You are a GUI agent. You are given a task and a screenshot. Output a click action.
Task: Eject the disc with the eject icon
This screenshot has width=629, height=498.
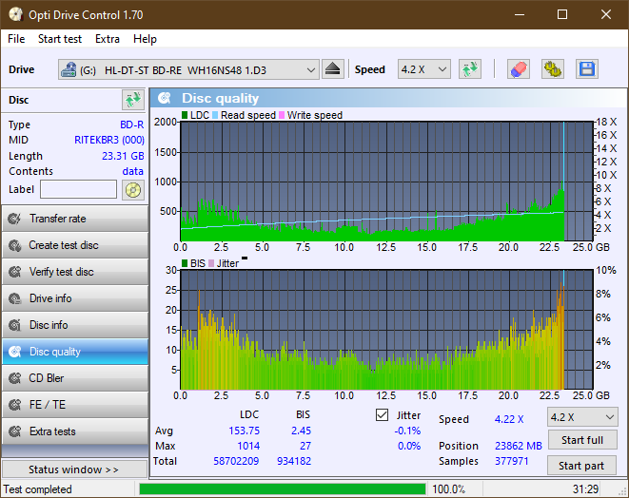332,69
